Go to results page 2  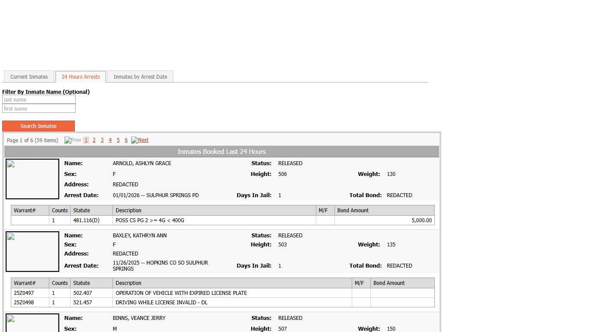[94, 140]
